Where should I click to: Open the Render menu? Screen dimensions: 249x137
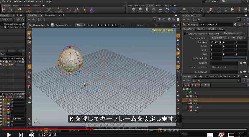point(18,1)
